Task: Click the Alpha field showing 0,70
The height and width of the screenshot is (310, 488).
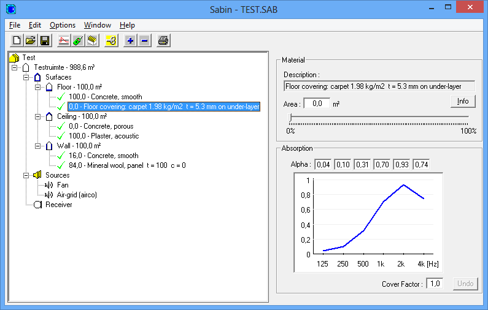Action: 382,165
